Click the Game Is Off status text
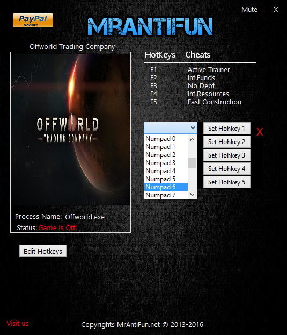This screenshot has width=287, height=335. click(57, 228)
